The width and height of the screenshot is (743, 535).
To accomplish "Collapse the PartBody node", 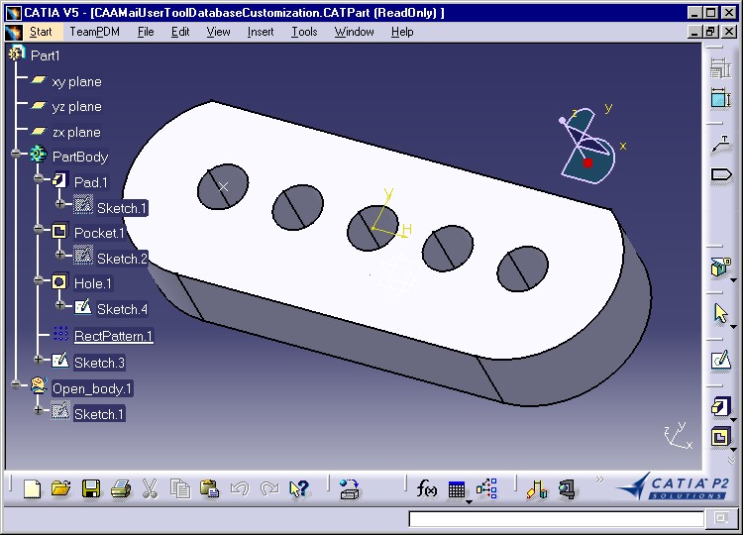I will tap(16, 153).
